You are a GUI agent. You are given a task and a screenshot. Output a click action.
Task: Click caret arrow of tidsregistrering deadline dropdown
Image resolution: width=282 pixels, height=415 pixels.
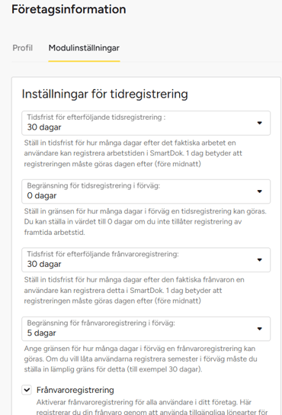(259, 123)
